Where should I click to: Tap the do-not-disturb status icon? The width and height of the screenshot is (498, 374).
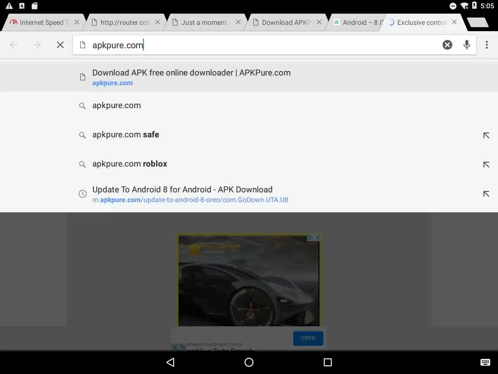pyautogui.click(x=453, y=6)
